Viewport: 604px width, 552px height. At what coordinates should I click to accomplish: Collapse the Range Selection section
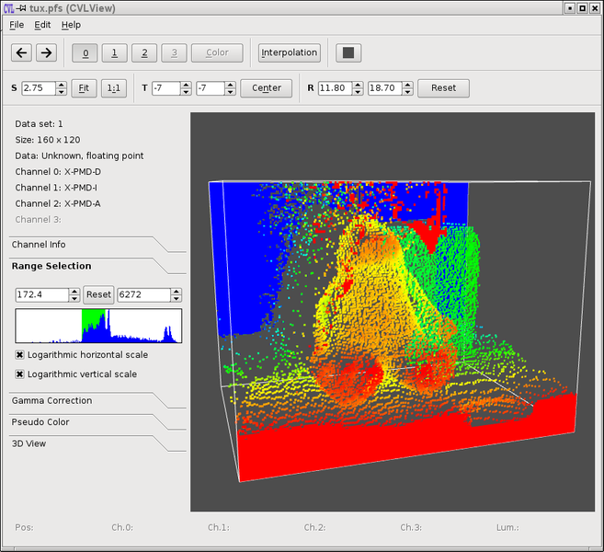(x=51, y=267)
